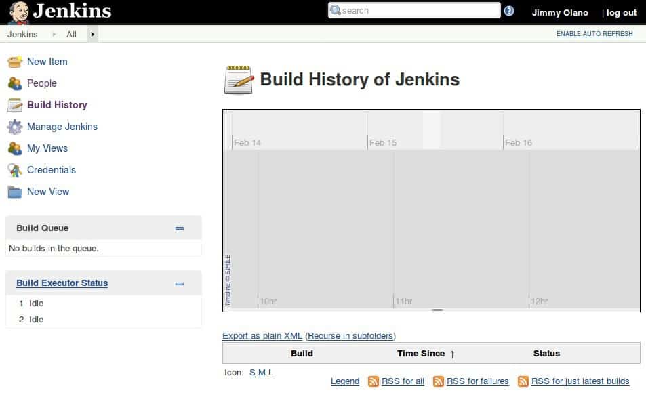Create a New View from the sidebar
The image size is (646, 397).
tap(48, 192)
